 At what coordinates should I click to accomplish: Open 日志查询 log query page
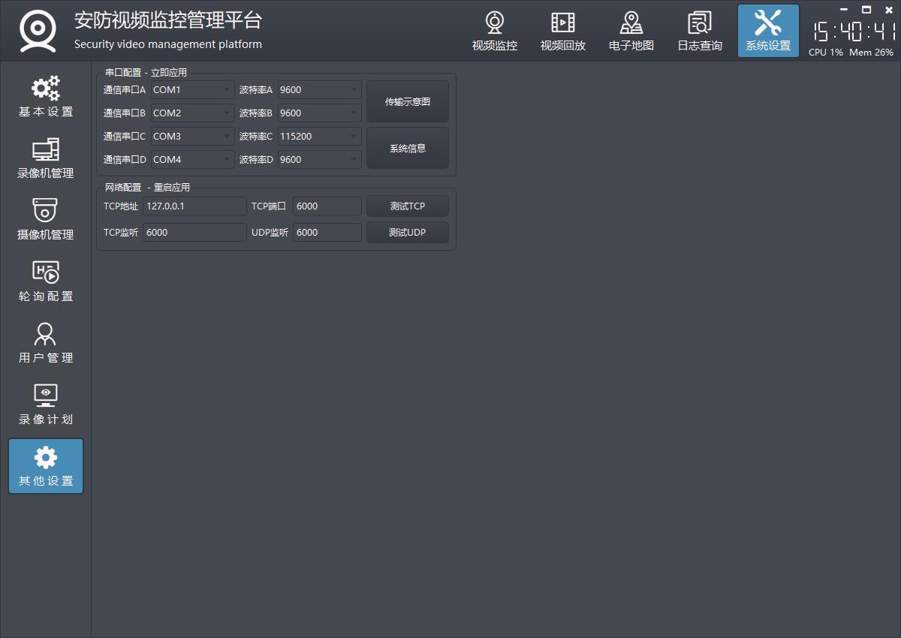pos(699,32)
